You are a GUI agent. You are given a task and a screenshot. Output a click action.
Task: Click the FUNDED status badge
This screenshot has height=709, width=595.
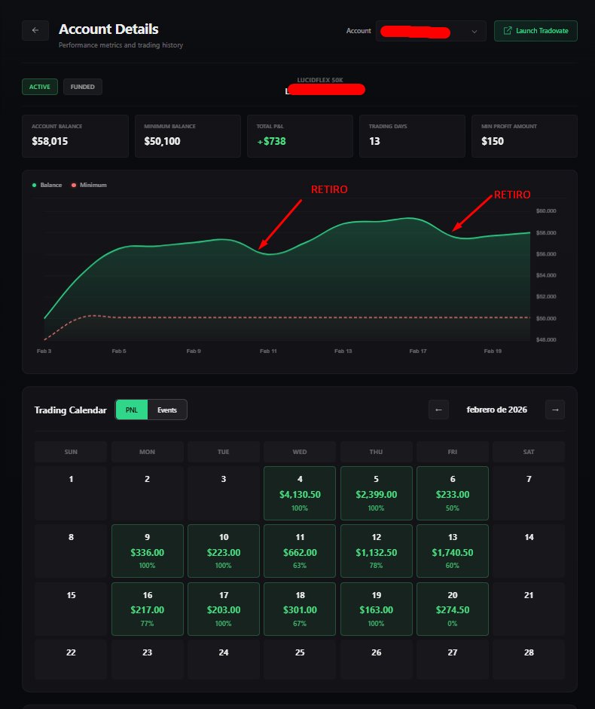pyautogui.click(x=83, y=87)
